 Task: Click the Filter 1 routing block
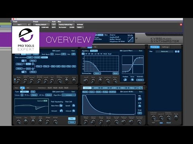[x=39, y=66]
